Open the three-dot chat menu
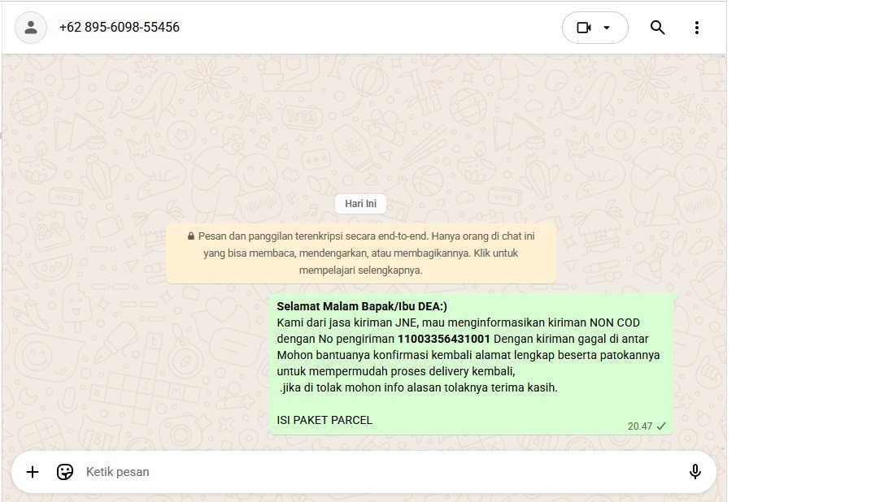 coord(697,28)
